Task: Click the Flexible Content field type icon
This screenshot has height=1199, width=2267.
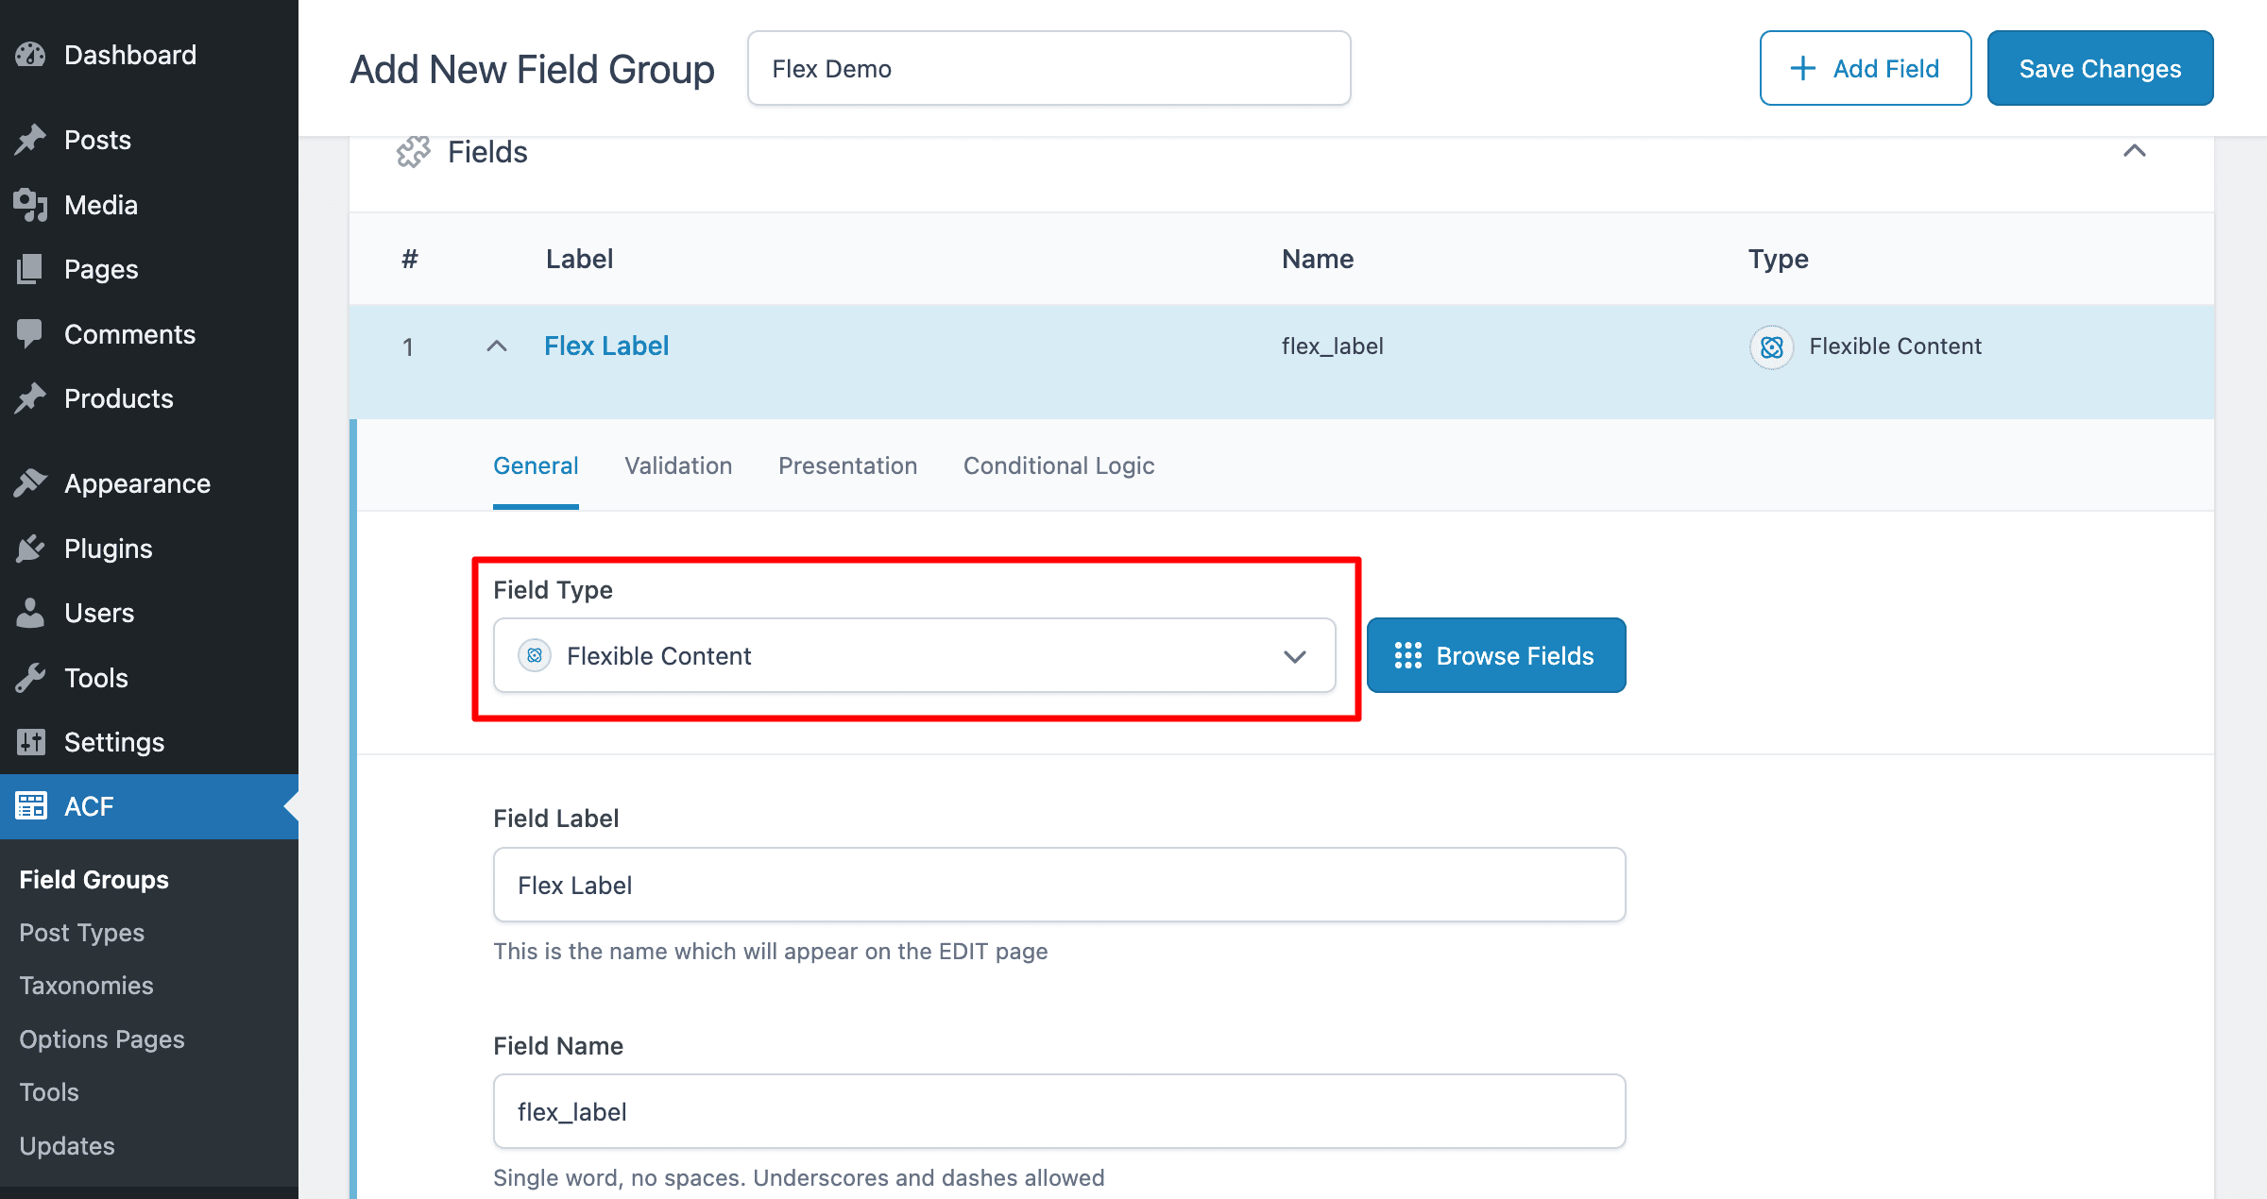Action: click(536, 655)
